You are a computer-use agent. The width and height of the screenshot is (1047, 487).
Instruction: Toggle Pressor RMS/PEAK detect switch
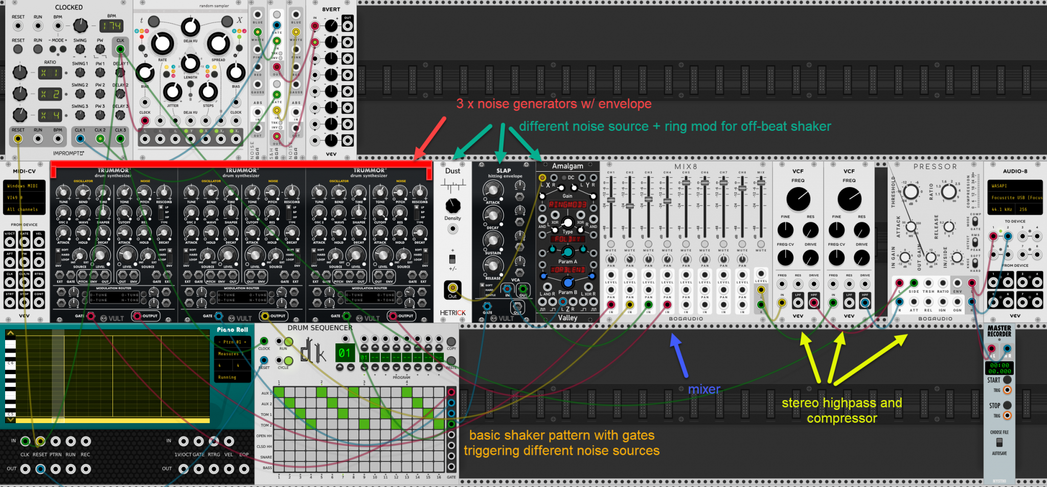[975, 242]
